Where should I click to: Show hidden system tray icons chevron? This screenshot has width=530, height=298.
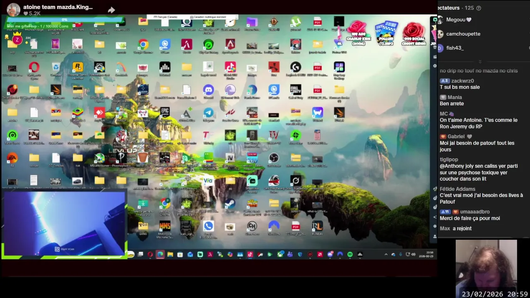pyautogui.click(x=386, y=255)
